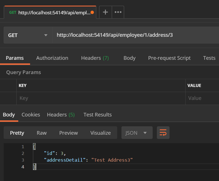Switch response view to Raw
The height and width of the screenshot is (181, 219).
pyautogui.click(x=42, y=133)
